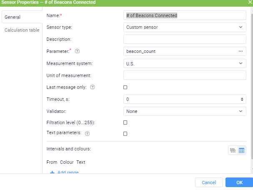Toggle Filtration level checkbox
253x190 pixels.
click(125, 122)
